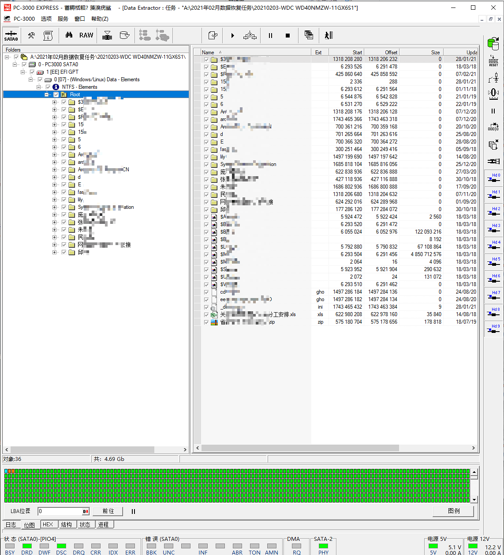Image resolution: width=504 pixels, height=555 pixels.
Task: Collapse the 1 [EE] EFI GPT node
Action: (x=23, y=72)
